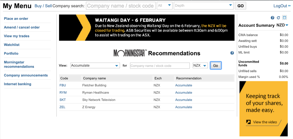Click the CMA balance label
The width and height of the screenshot is (293, 139).
tap(248, 35)
